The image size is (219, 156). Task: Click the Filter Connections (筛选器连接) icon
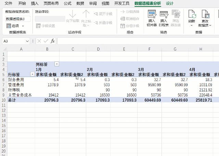pos(176,14)
